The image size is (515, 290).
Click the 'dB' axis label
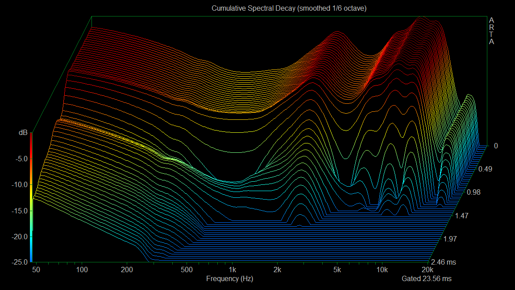pos(23,132)
